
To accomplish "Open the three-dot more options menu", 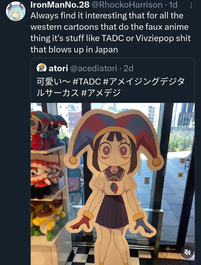I will click(x=191, y=6).
